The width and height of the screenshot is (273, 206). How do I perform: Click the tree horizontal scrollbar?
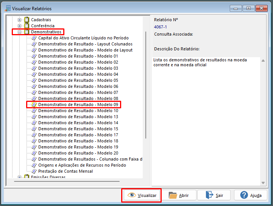(x=67, y=181)
